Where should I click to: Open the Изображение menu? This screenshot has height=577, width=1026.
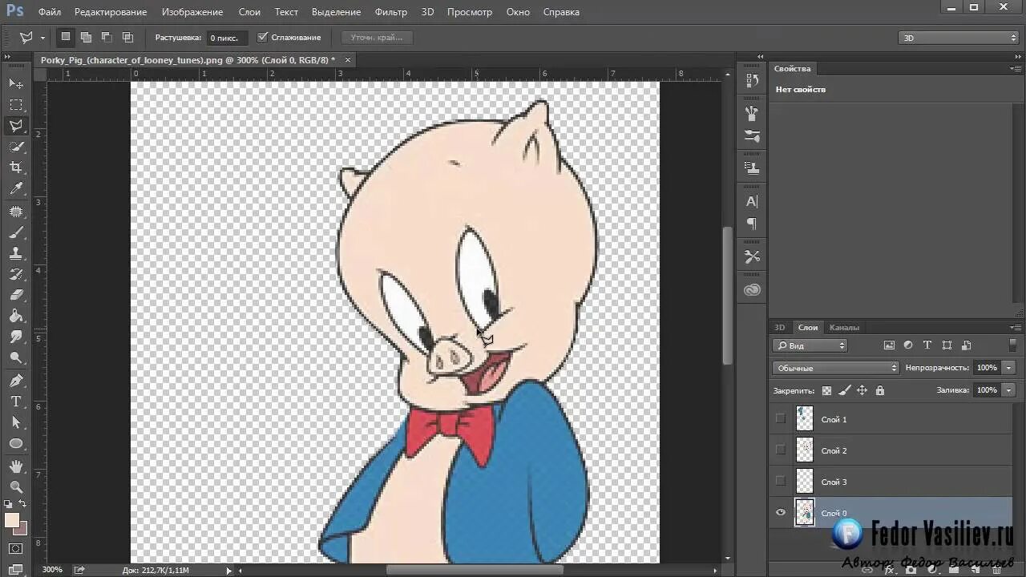point(192,12)
